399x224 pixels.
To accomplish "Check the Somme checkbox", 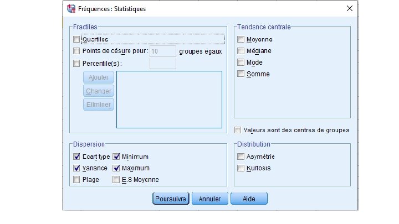I will point(241,74).
